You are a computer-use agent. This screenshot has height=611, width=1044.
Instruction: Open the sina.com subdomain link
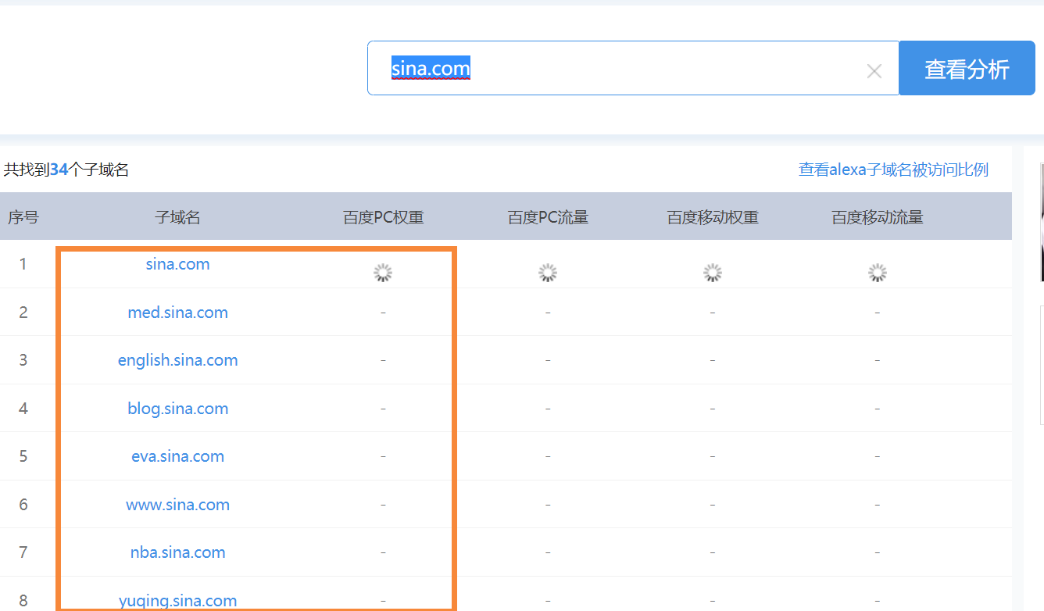click(x=177, y=264)
